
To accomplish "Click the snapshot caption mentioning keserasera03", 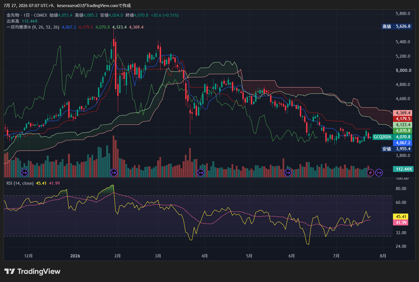I will [67, 6].
